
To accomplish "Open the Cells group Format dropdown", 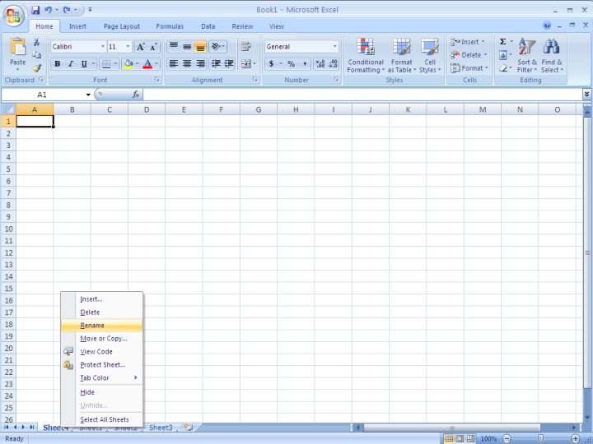I will [469, 68].
